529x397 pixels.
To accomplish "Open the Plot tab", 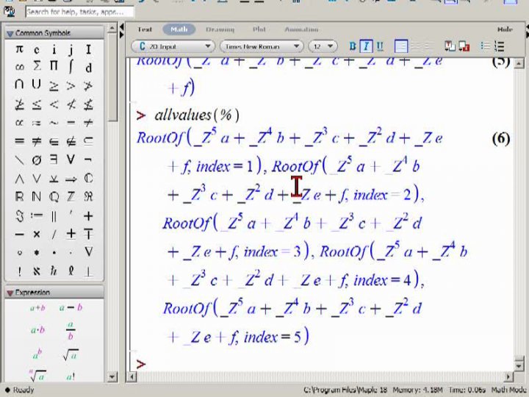I will click(x=259, y=29).
